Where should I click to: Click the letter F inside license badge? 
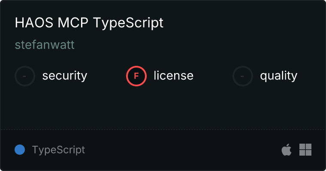136,76
